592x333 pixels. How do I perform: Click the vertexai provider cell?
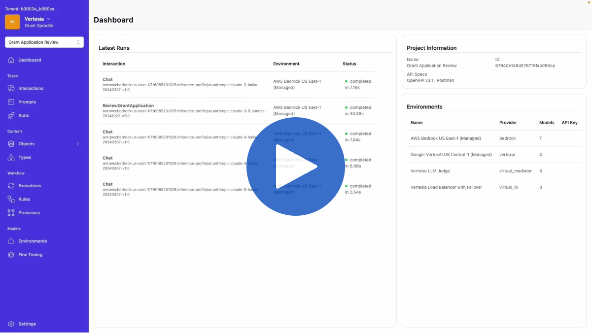(508, 155)
